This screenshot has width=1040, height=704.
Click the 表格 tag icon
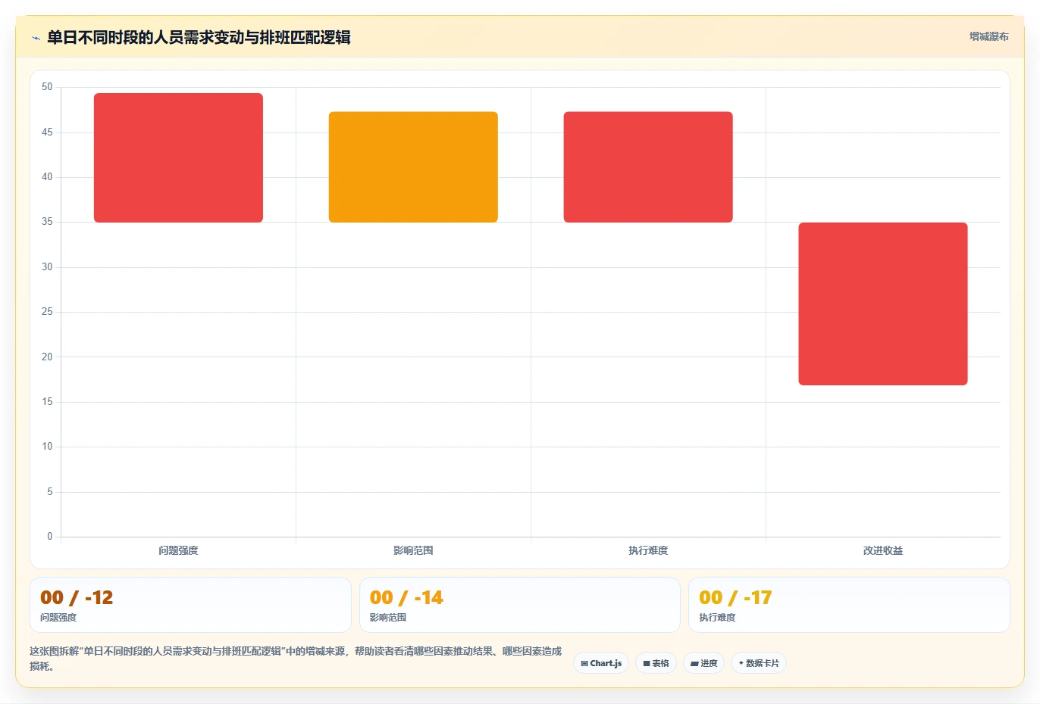click(x=647, y=663)
